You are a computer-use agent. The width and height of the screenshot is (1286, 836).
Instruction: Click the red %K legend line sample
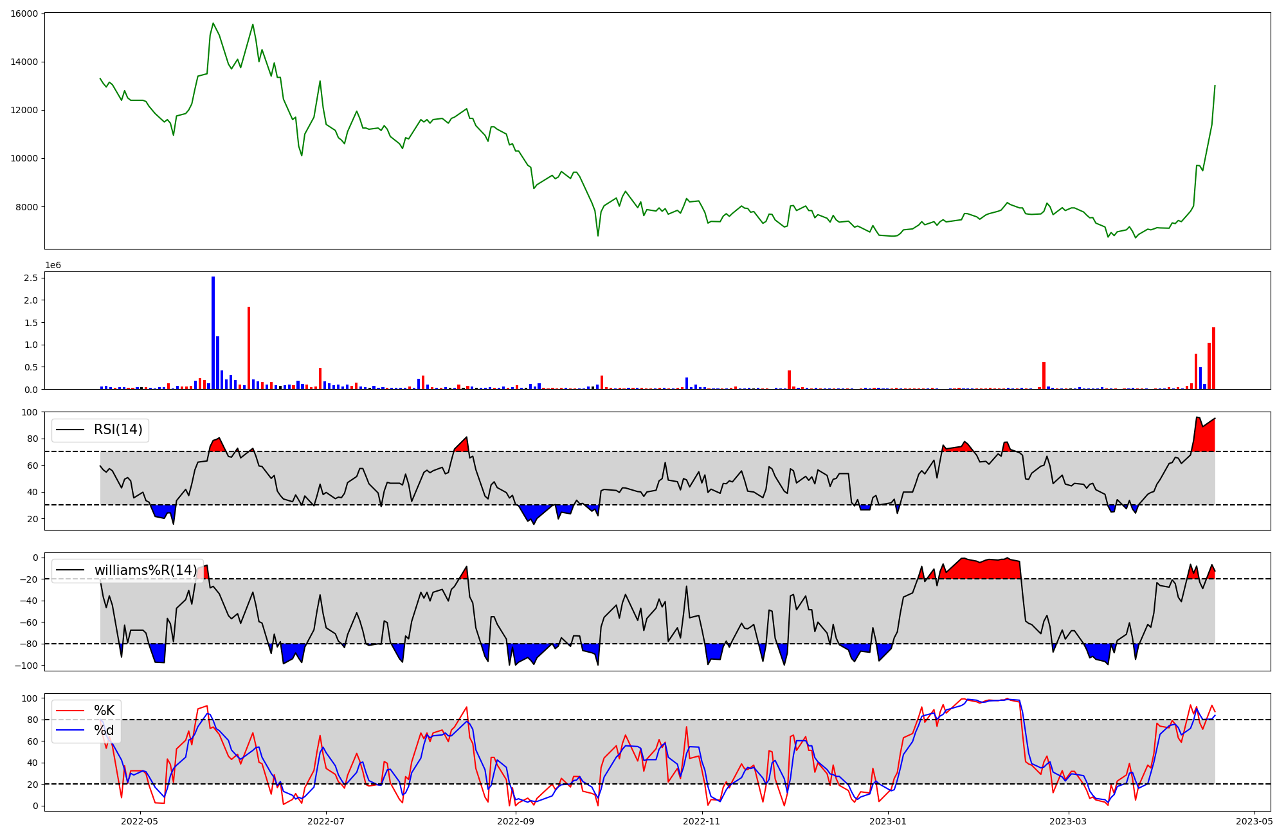pyautogui.click(x=71, y=711)
